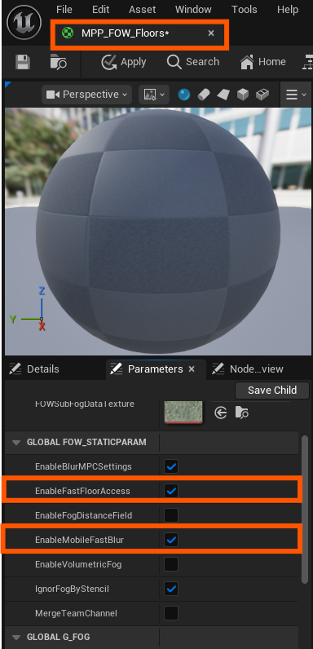313x649 pixels.
Task: Click Browse to asset folder icon in toolbar
Action: point(59,62)
